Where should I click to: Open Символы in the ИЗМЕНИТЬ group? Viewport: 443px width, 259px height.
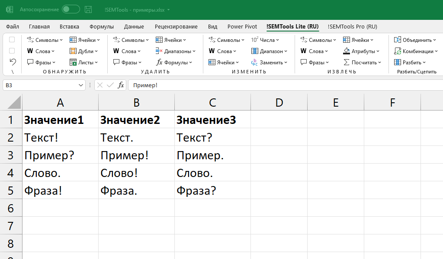point(227,40)
